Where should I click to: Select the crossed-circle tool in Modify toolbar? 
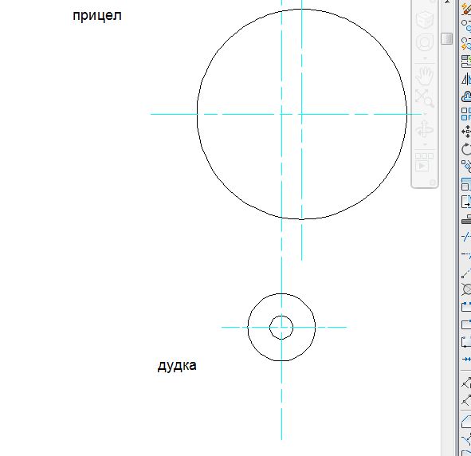point(466,289)
